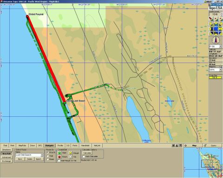Open the Profile tab
Viewport: 223px width, 178px height.
tap(60, 146)
